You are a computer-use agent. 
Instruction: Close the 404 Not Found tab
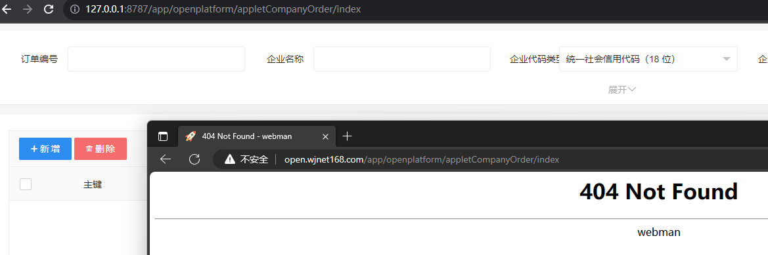click(325, 136)
